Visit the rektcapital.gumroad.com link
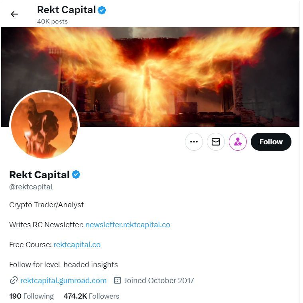The width and height of the screenshot is (303, 303). point(63,281)
